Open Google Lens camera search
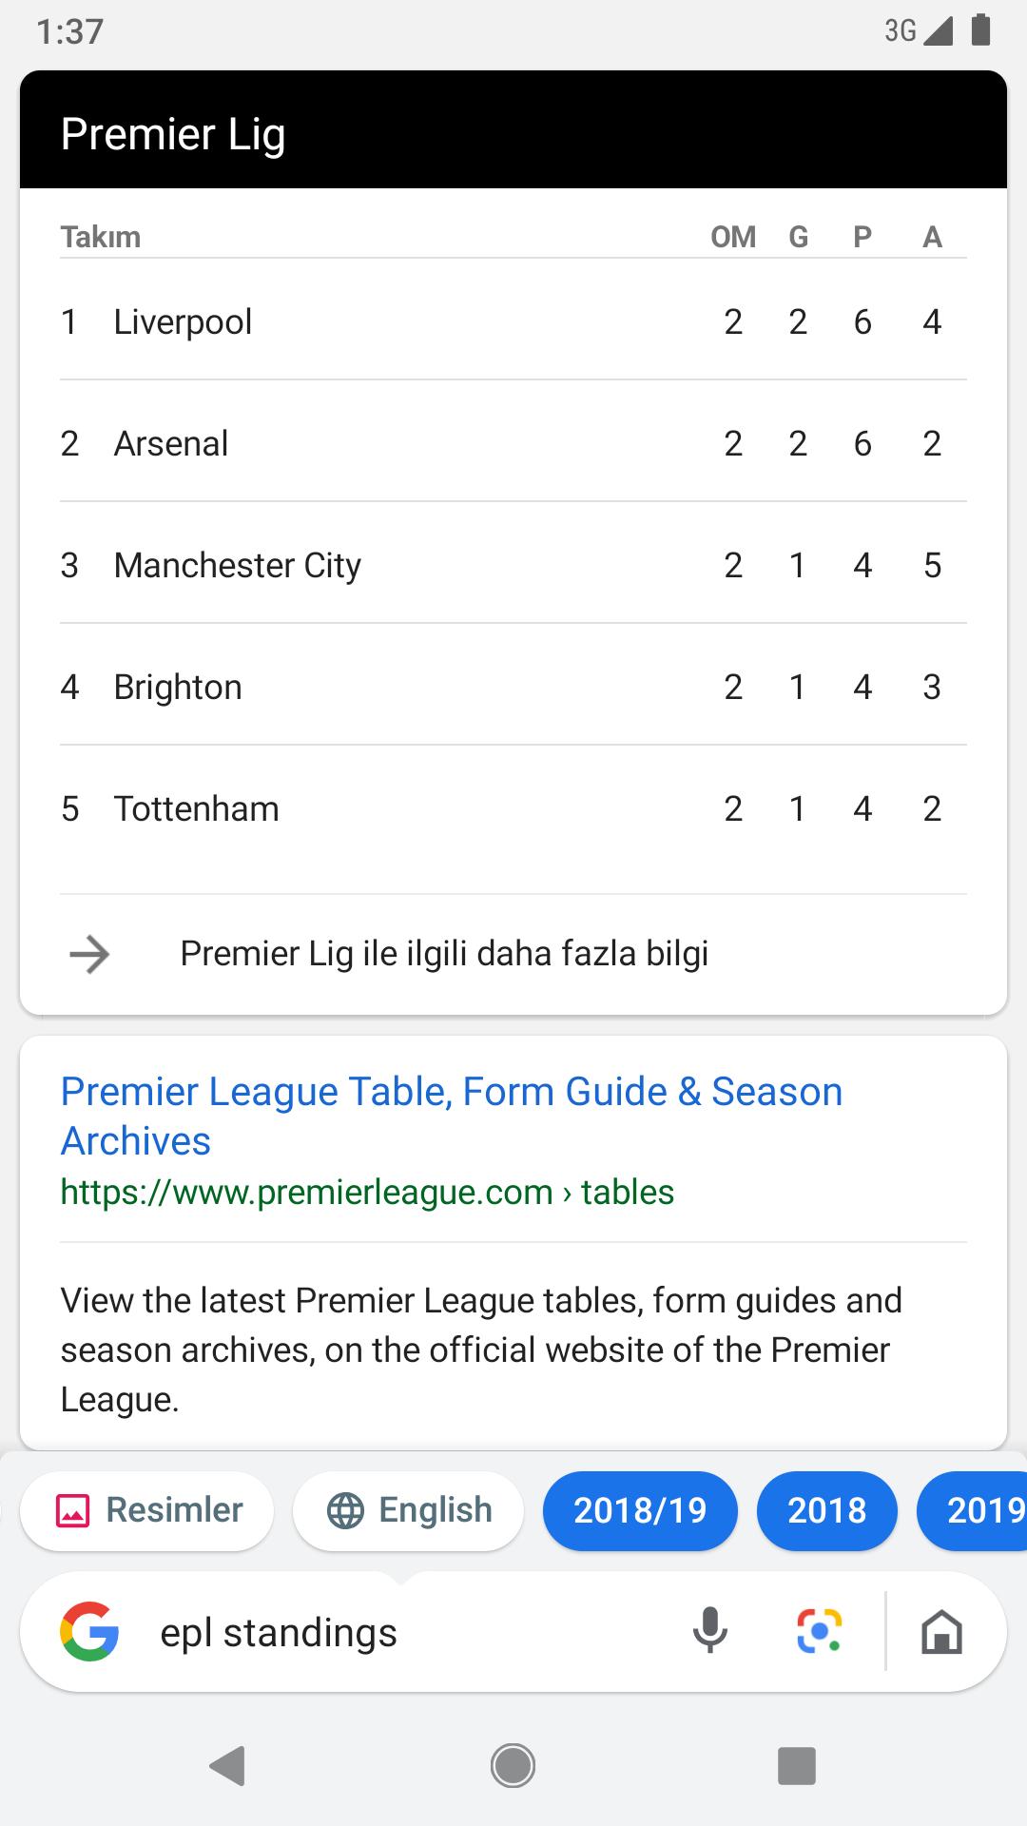Viewport: 1027px width, 1826px height. (819, 1632)
